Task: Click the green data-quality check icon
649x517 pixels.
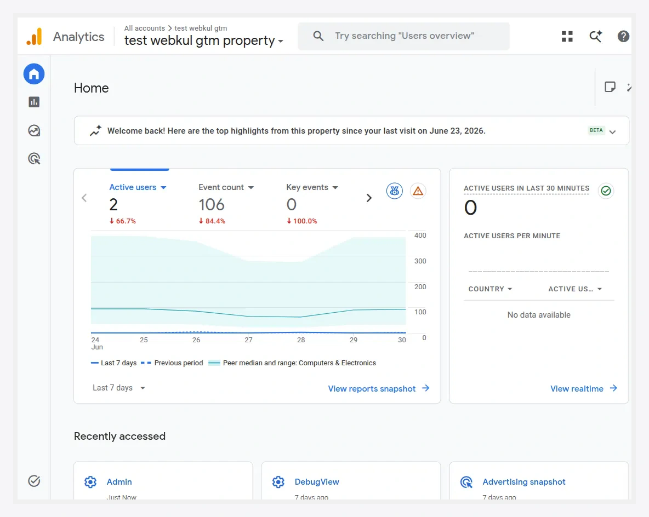Action: (x=606, y=191)
